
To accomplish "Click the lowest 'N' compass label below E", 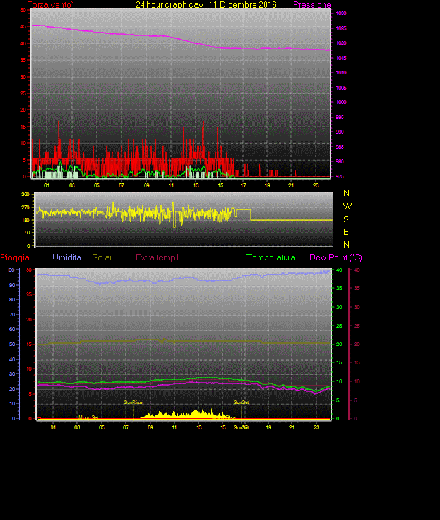I will pyautogui.click(x=347, y=245).
